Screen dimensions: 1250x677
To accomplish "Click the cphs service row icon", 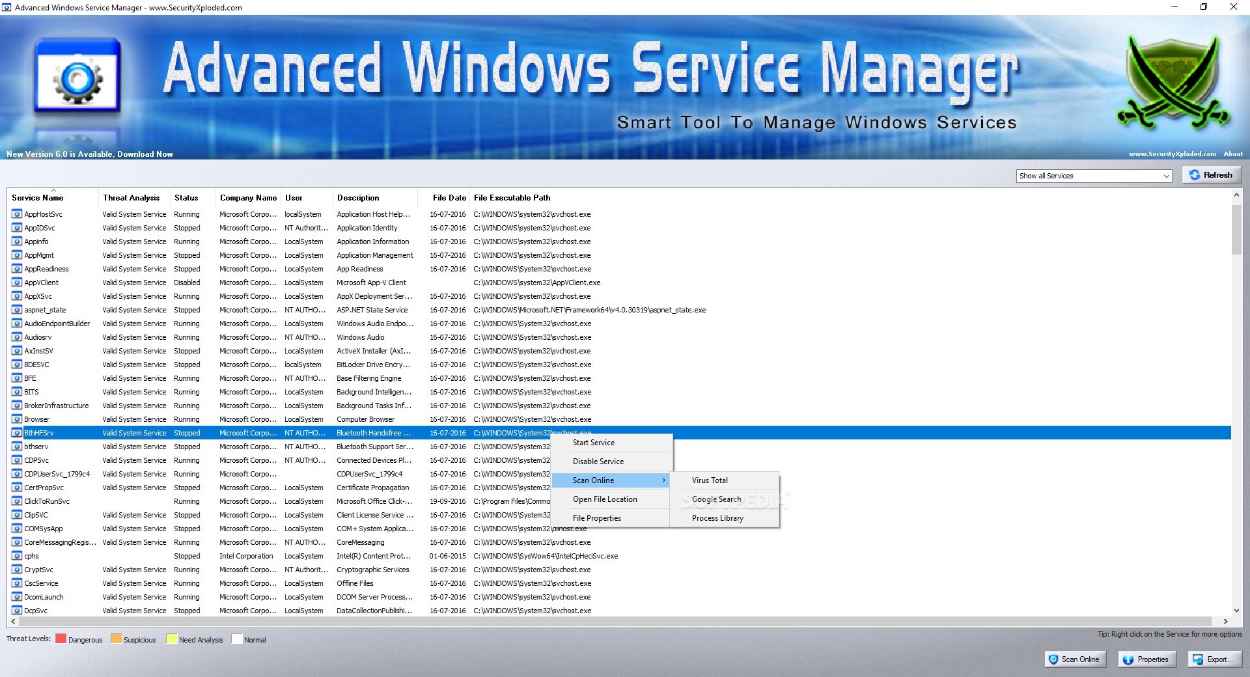I will coord(17,556).
